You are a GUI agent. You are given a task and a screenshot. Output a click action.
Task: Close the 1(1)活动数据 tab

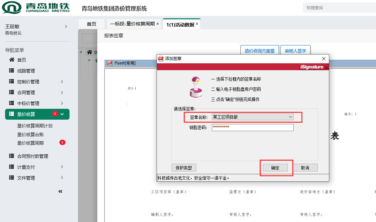[x=197, y=24]
